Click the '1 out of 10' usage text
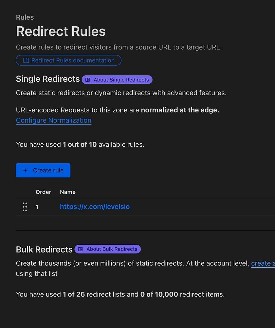Screen dimensions: 275x328 pyautogui.click(x=80, y=144)
